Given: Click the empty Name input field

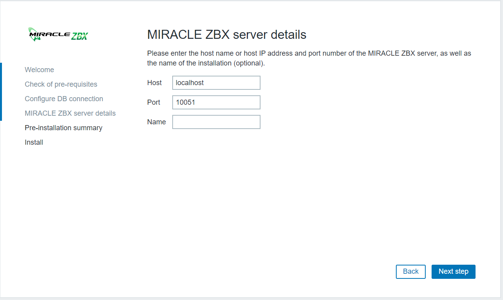Looking at the screenshot, I should pos(216,122).
